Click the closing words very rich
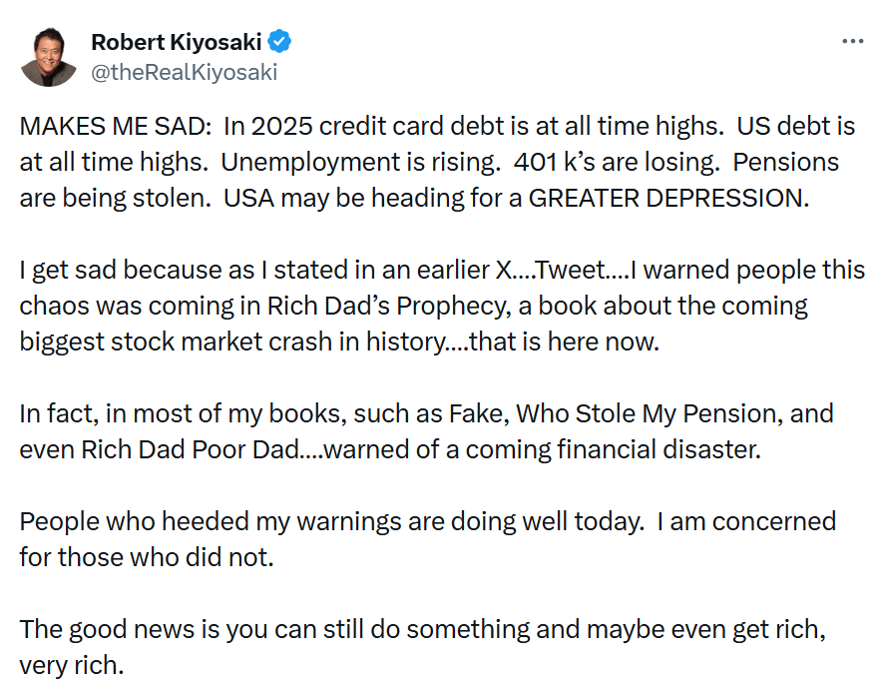878x691 pixels. 72,665
